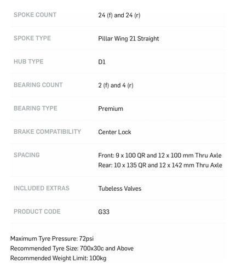Click the INCLUDED EXTRAS label
Viewport: 236px width, 274px height.
pos(42,188)
